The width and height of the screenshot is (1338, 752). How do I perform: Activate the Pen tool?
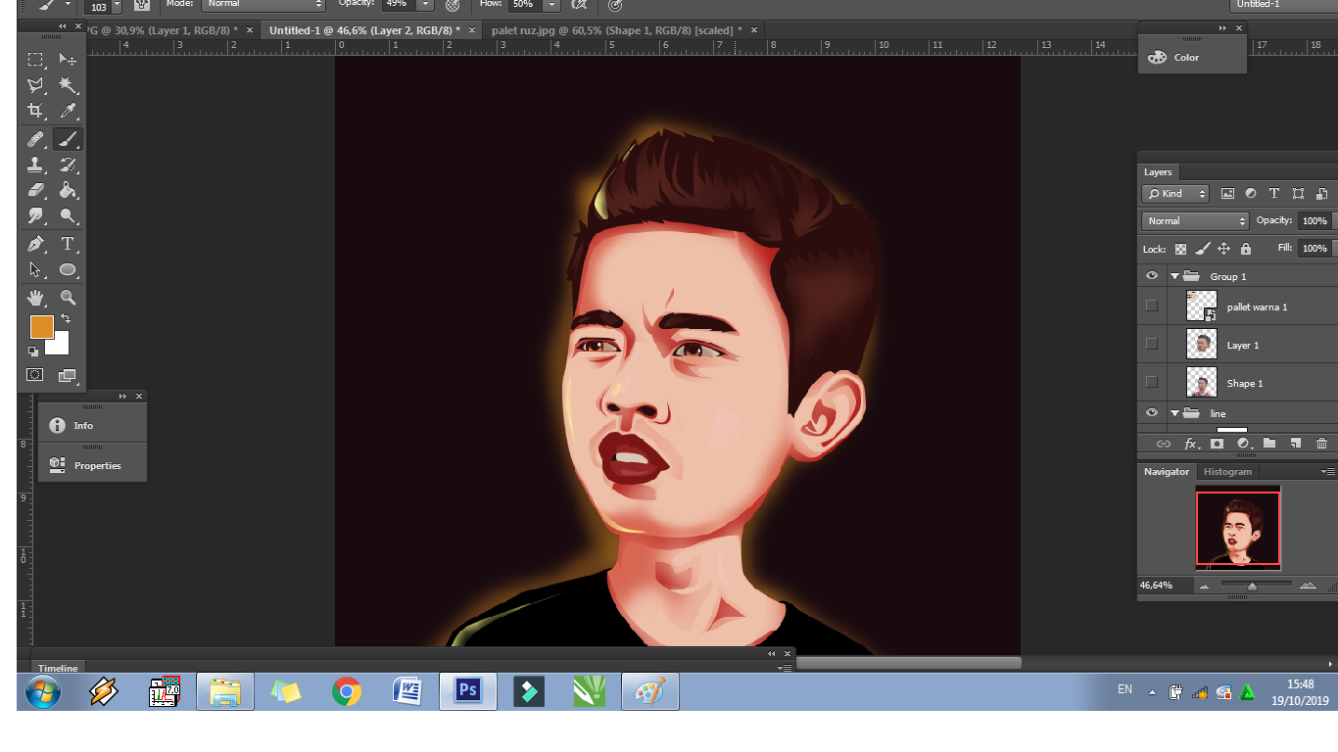[x=35, y=244]
